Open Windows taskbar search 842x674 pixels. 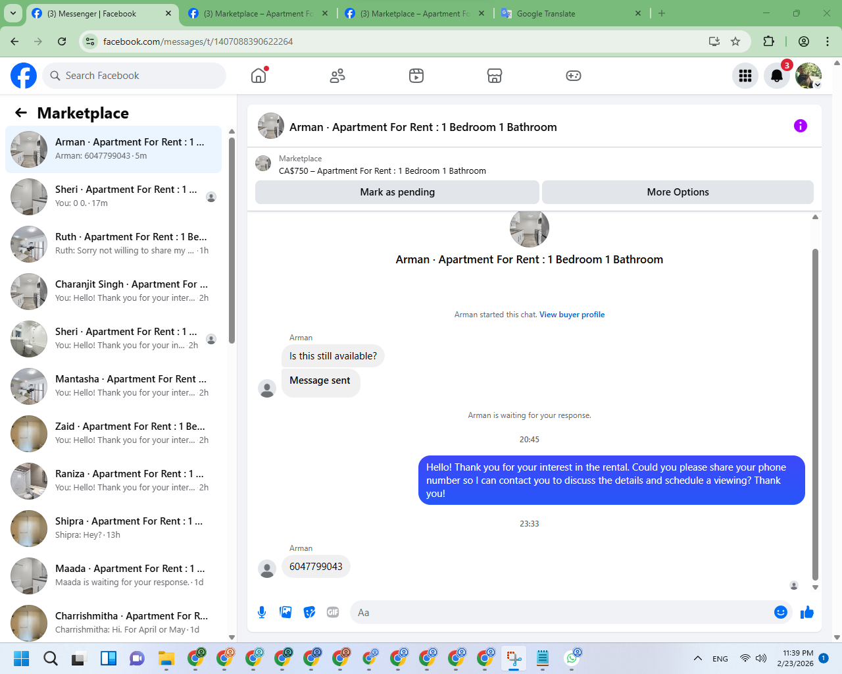50,658
